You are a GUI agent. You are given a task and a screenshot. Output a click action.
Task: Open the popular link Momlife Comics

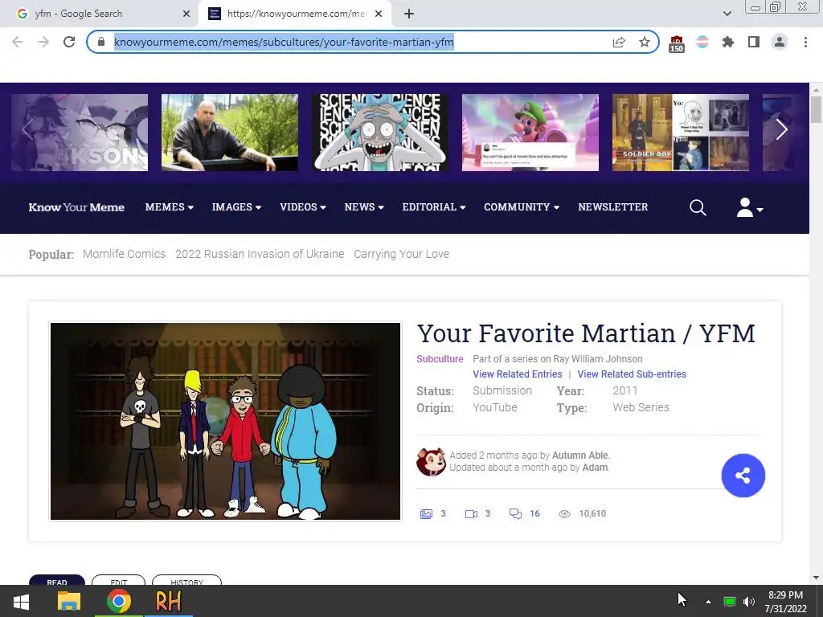click(124, 254)
